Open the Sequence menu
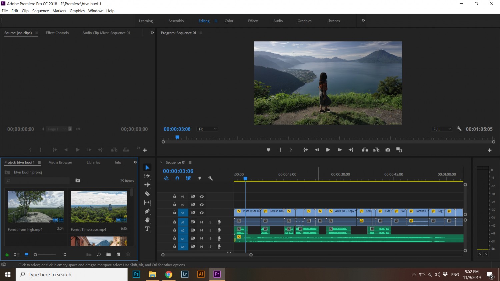500x281 pixels. tap(40, 11)
